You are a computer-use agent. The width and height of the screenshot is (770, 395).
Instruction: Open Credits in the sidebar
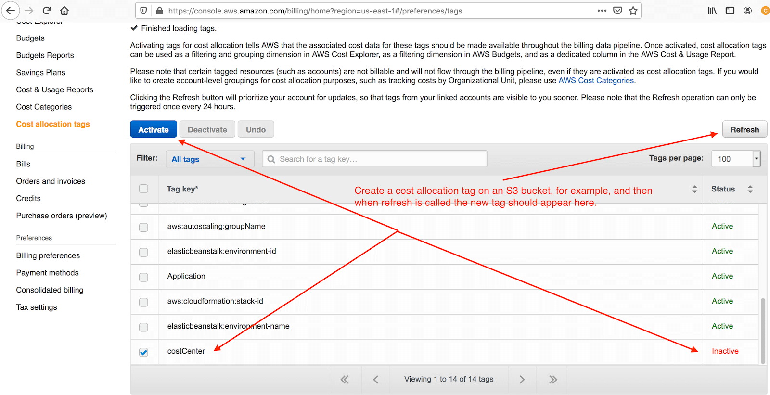click(x=28, y=199)
